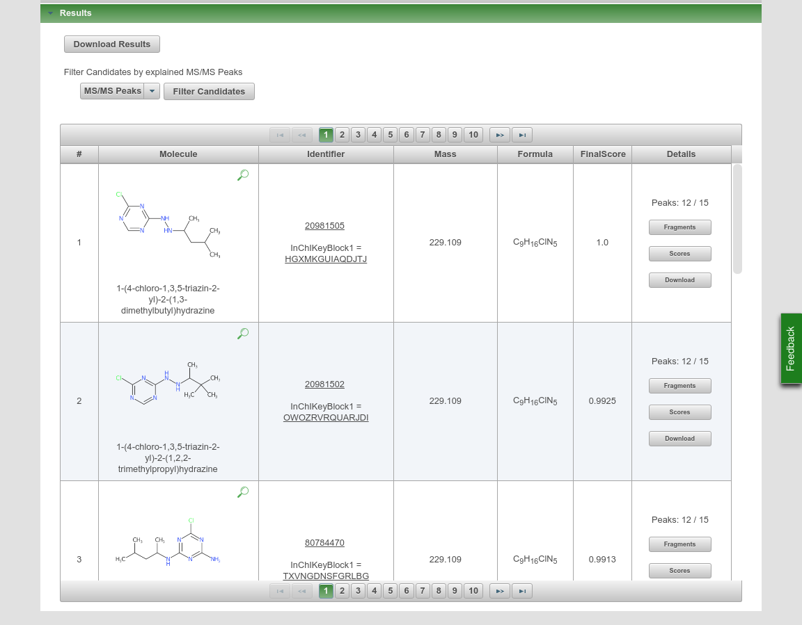View Scores for candidate 2
The width and height of the screenshot is (802, 625).
[x=679, y=412]
